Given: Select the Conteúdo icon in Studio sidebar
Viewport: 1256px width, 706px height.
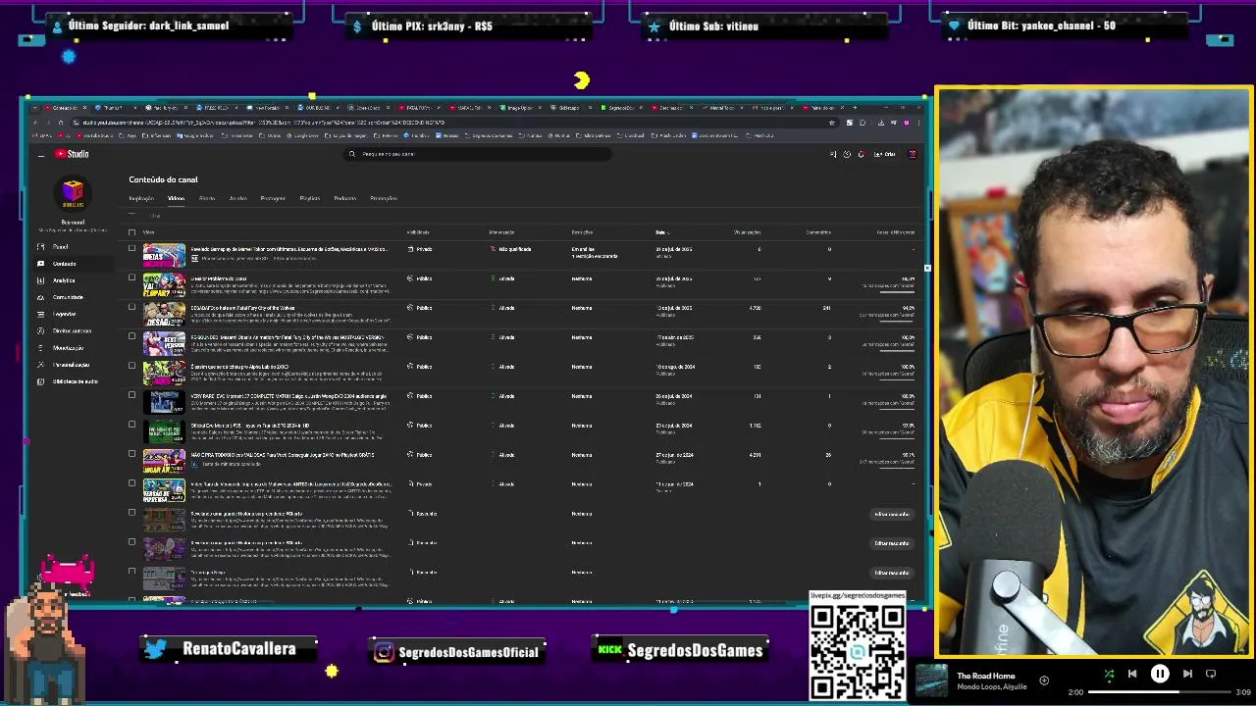Looking at the screenshot, I should tap(40, 264).
